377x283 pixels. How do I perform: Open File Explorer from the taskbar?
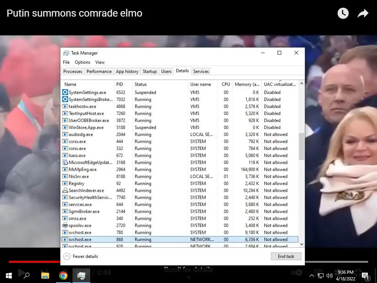click(45, 276)
